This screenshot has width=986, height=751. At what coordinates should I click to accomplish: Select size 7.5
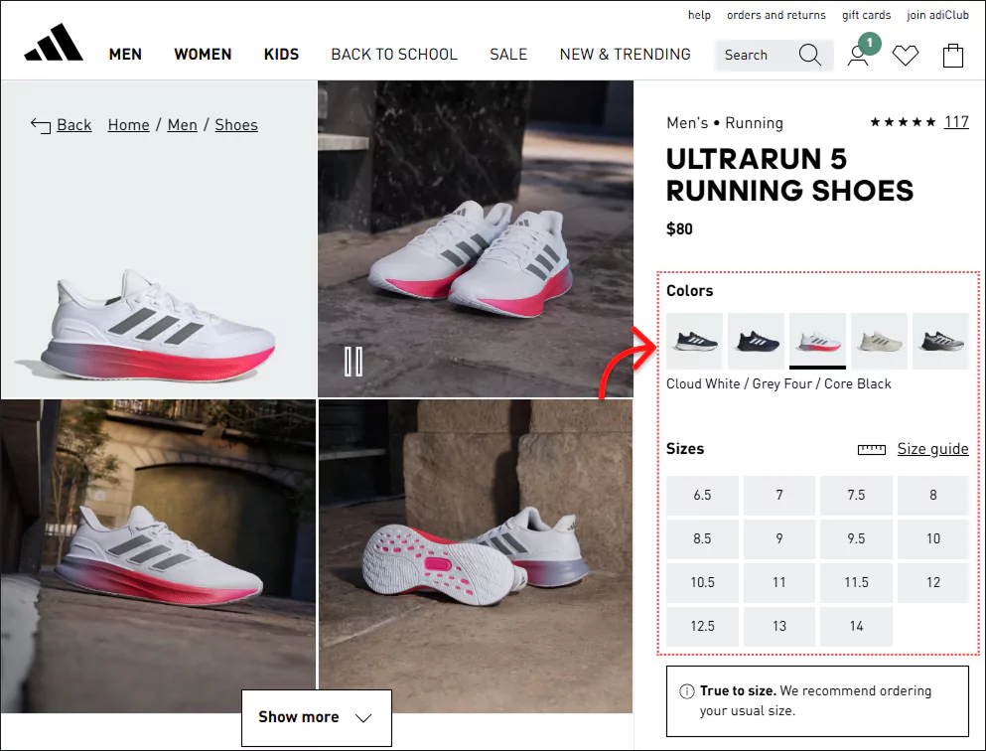(857, 496)
